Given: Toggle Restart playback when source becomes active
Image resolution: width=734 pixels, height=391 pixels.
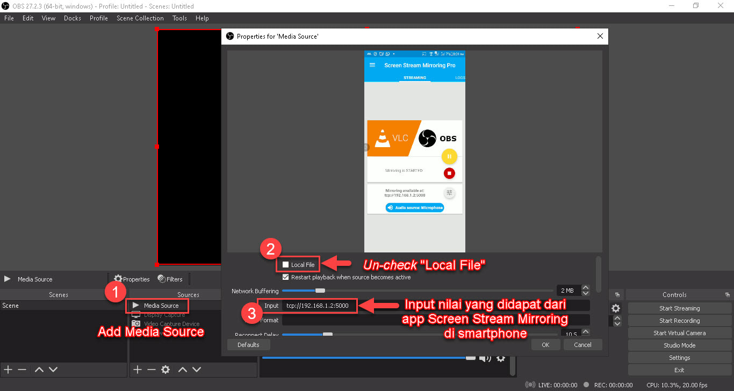Looking at the screenshot, I should [286, 277].
